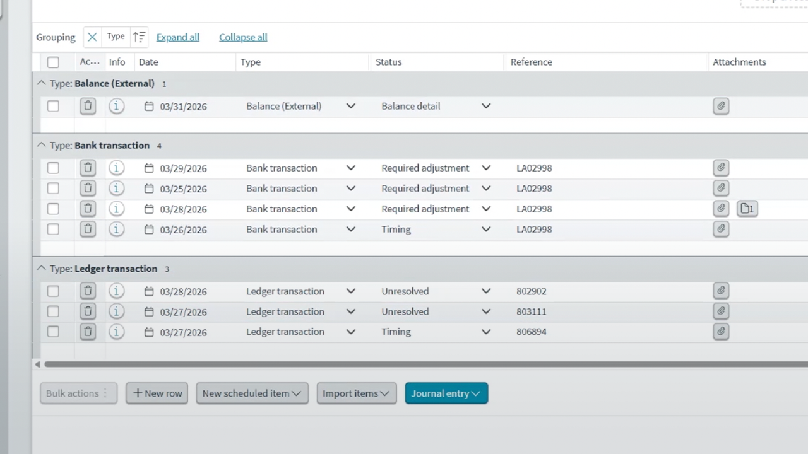Delete the ledger row with reference 802902
This screenshot has height=454, width=808.
click(x=88, y=291)
